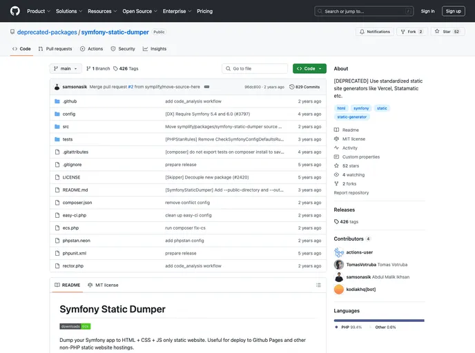Switch to the Actions tab
475x353 pixels.
pos(92,49)
